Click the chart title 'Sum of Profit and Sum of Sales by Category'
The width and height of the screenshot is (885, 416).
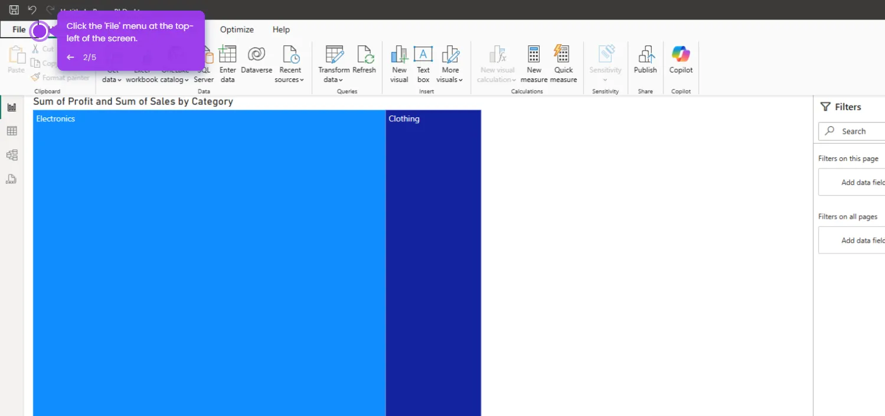[133, 101]
